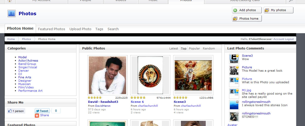Click the Logout link

tap(289, 39)
